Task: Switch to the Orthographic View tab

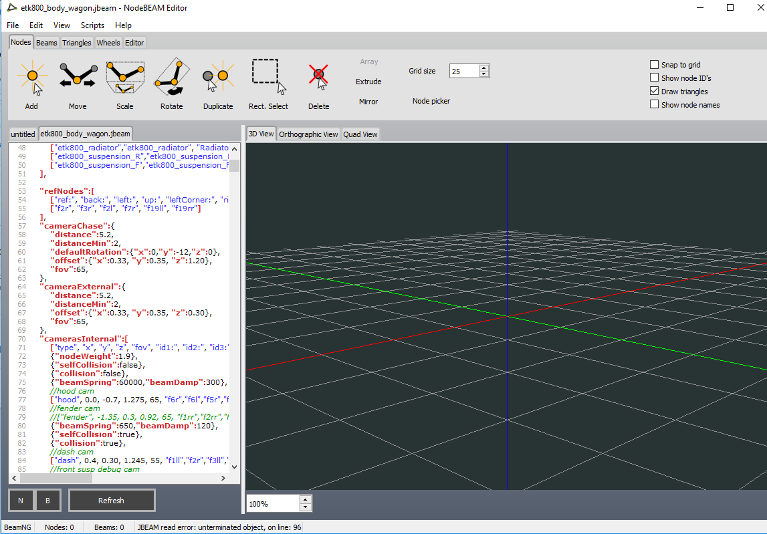Action: 309,134
